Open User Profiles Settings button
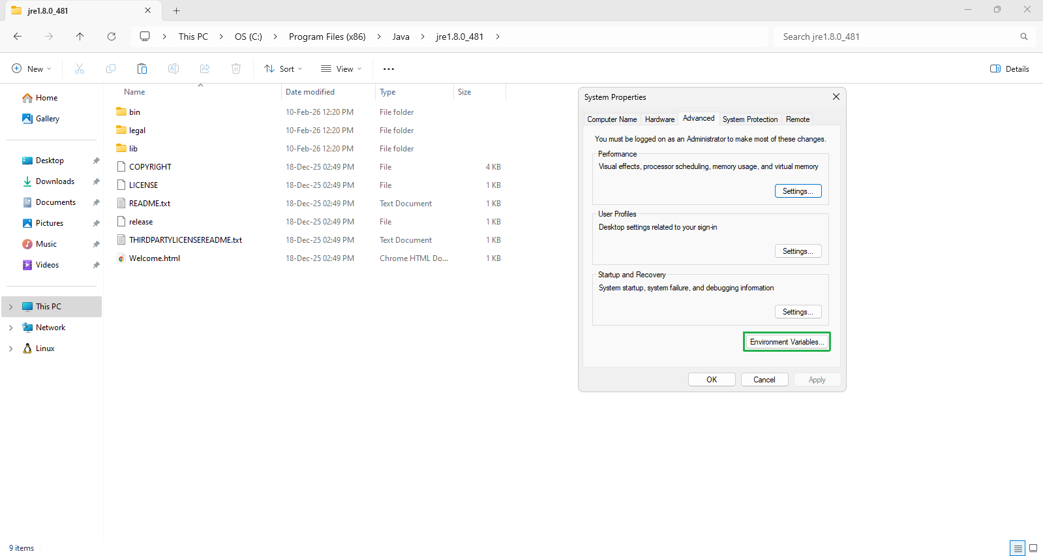The height and width of the screenshot is (556, 1043). pyautogui.click(x=798, y=251)
